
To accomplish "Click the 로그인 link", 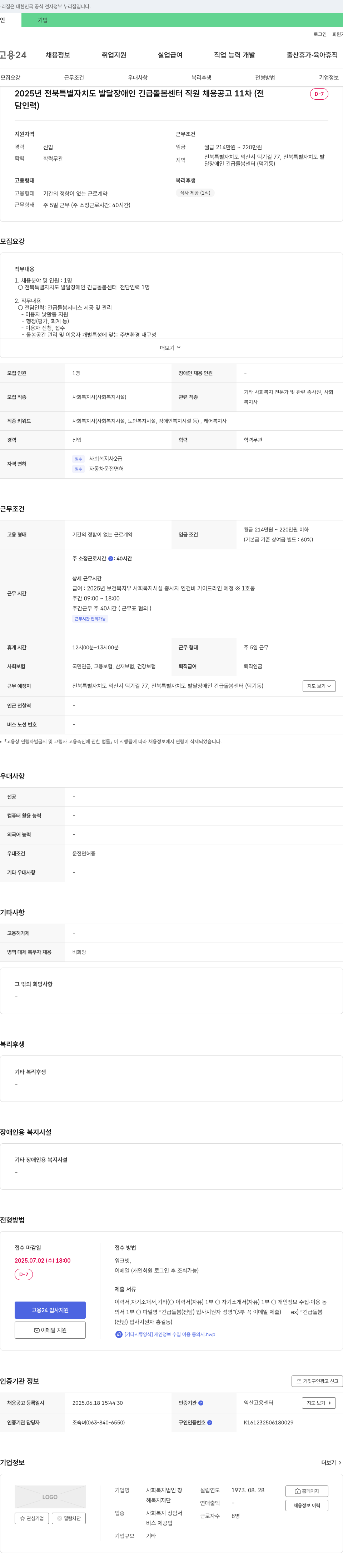I will [320, 34].
